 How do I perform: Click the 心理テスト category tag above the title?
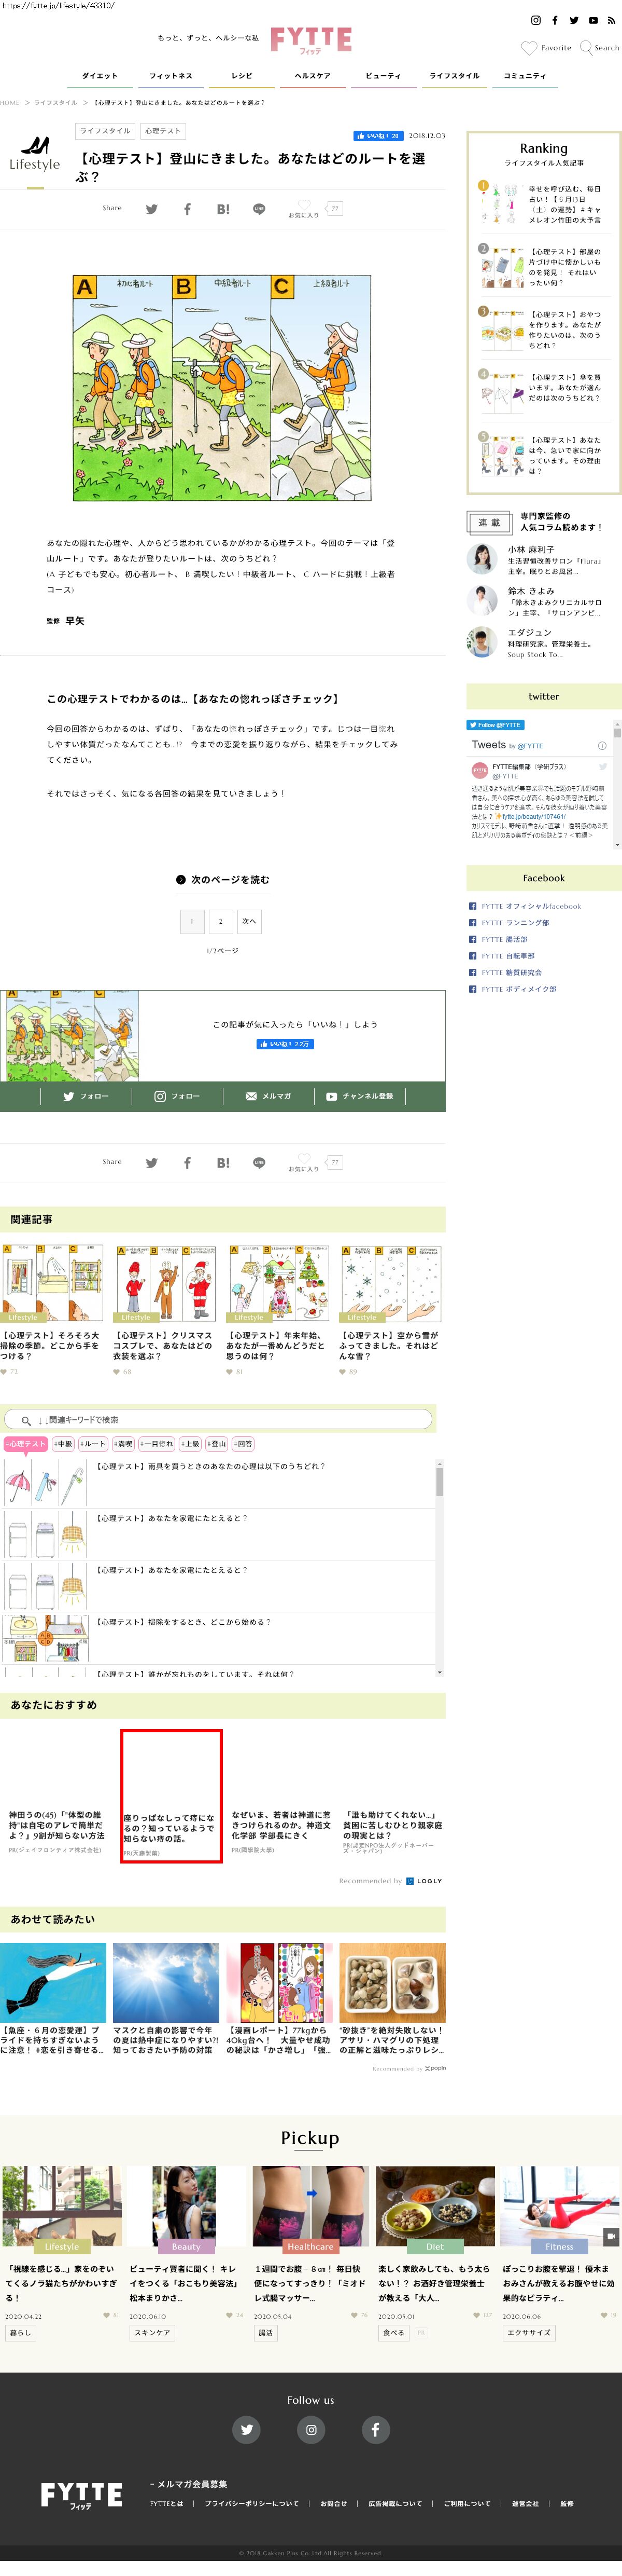[x=163, y=131]
